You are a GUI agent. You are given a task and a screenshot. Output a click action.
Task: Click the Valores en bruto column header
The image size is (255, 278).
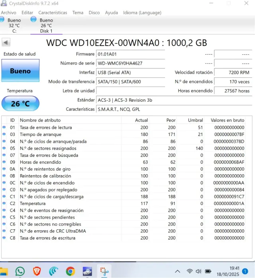tap(228, 120)
